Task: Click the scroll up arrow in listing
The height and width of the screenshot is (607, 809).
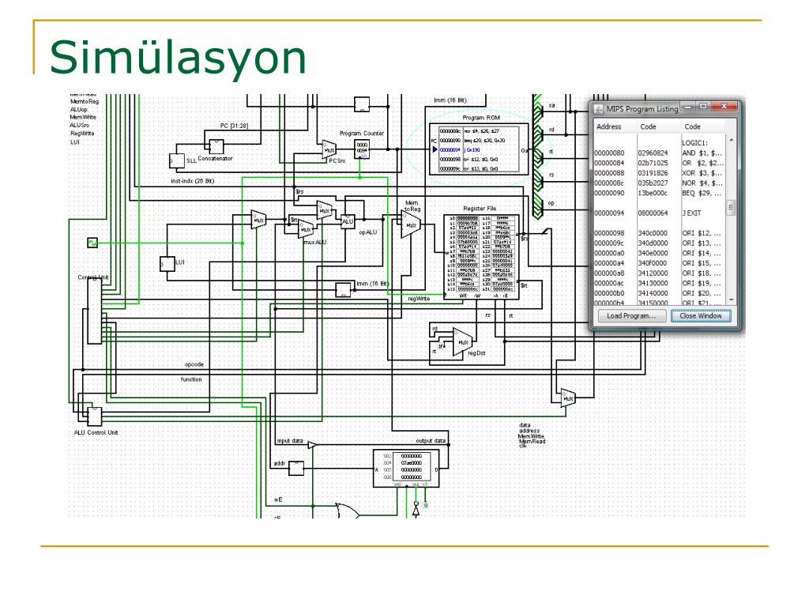Action: 731,140
